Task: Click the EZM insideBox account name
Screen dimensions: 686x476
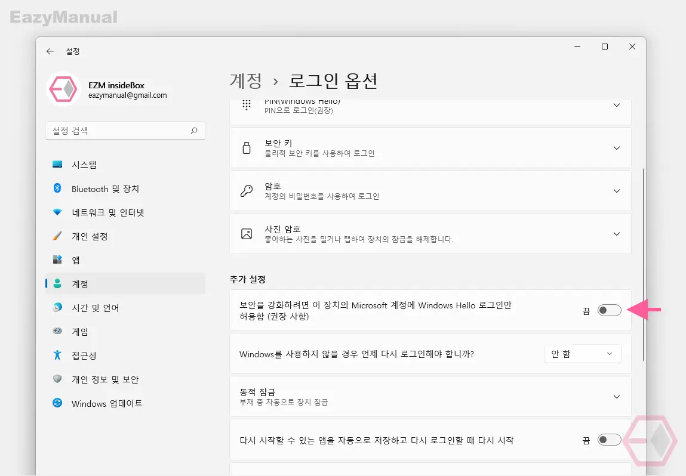Action: coord(116,85)
